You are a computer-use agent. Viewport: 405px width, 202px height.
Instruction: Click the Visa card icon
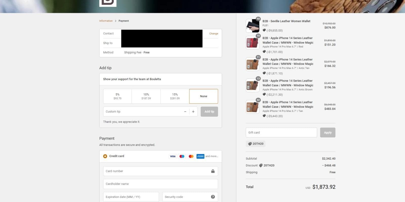pos(173,156)
